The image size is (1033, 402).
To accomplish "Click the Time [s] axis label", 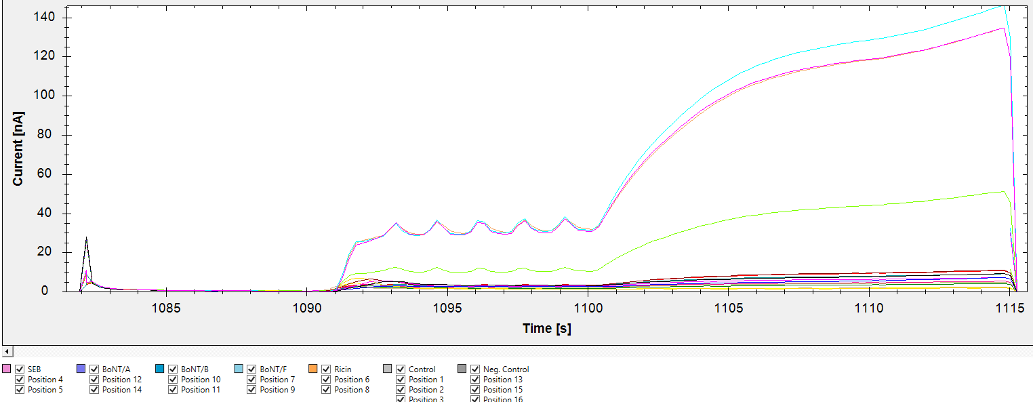I will coord(546,329).
